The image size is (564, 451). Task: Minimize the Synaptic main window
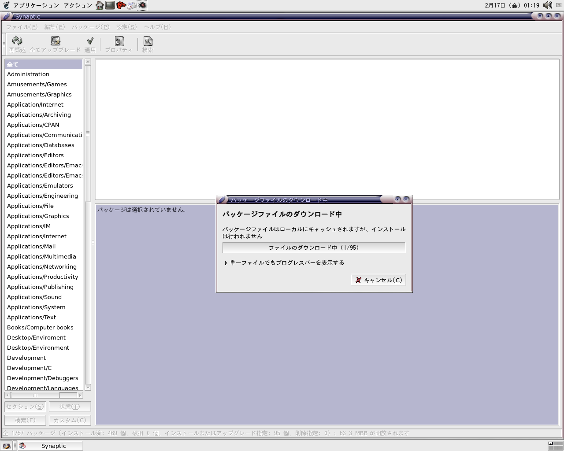pos(540,16)
